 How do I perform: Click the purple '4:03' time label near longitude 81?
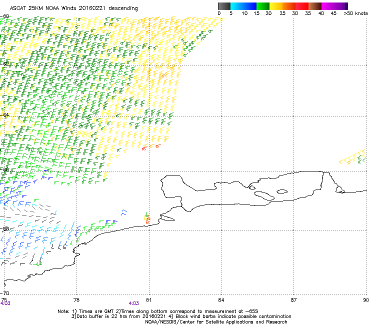[134, 303]
